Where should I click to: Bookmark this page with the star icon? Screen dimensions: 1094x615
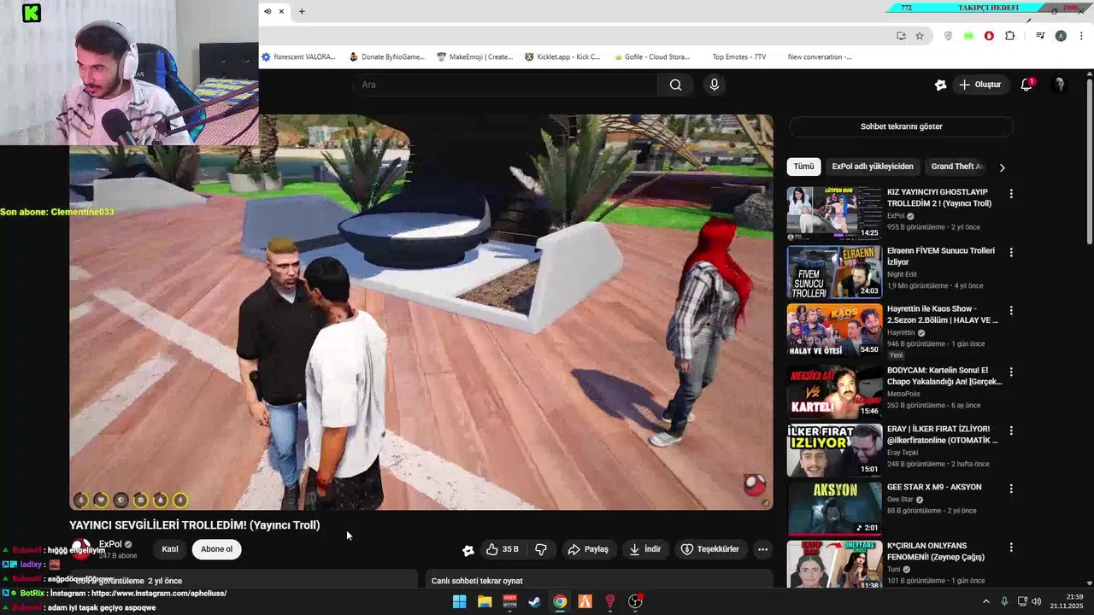pos(920,36)
